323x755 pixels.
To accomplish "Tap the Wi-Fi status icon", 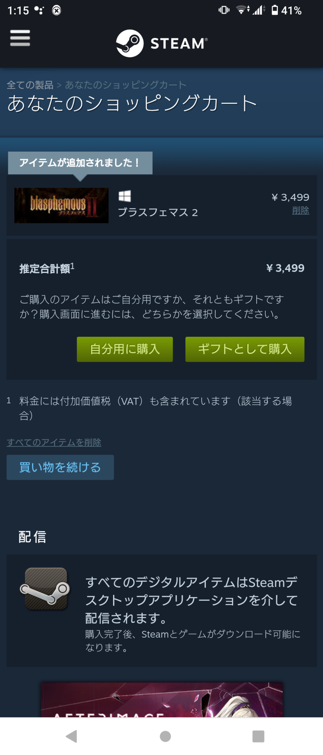I will (x=242, y=10).
